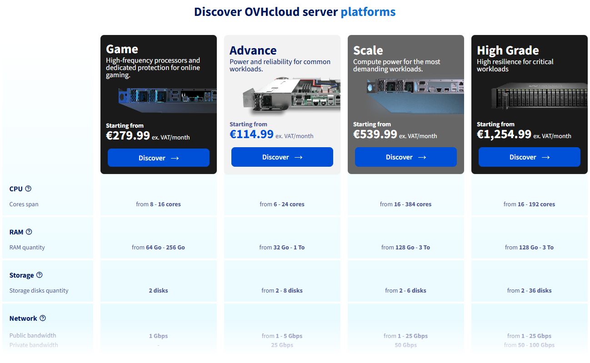This screenshot has height=363, width=590.
Task: Click Scale's 'from 128 Go - 3 To' cell
Action: [406, 248]
